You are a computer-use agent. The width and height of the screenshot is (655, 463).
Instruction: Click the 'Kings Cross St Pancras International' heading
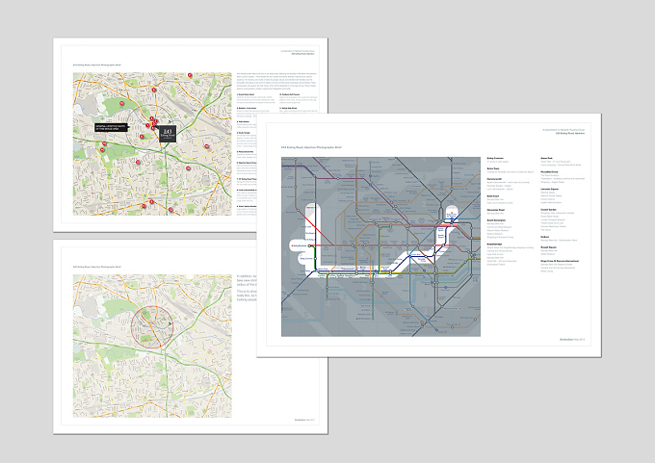[x=560, y=261]
